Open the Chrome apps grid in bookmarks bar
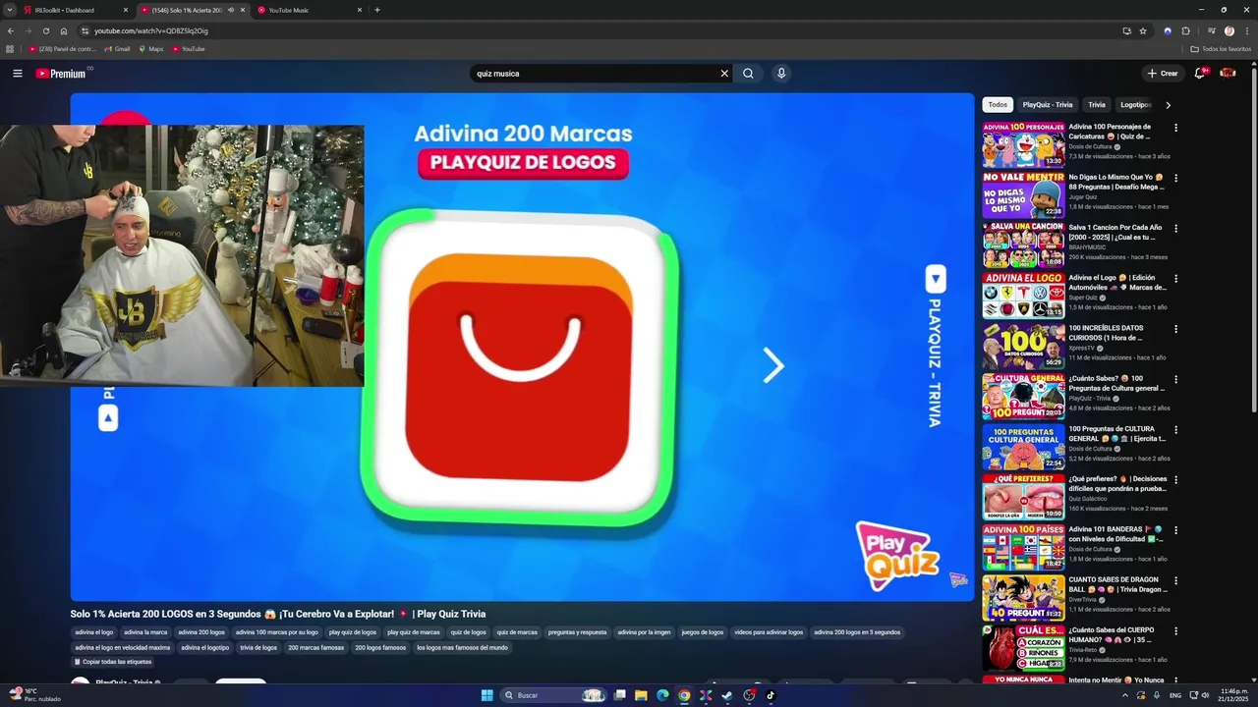Screen dimensions: 1258x707 [x=10, y=48]
